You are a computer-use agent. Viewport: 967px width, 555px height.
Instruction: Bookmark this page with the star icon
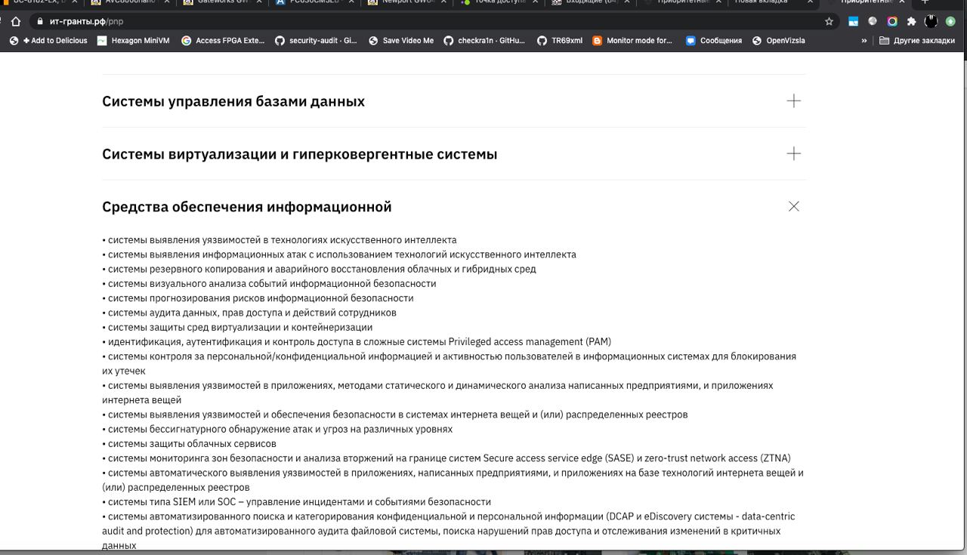click(x=829, y=22)
